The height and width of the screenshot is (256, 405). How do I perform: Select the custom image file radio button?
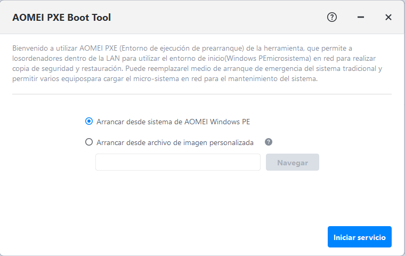click(89, 142)
